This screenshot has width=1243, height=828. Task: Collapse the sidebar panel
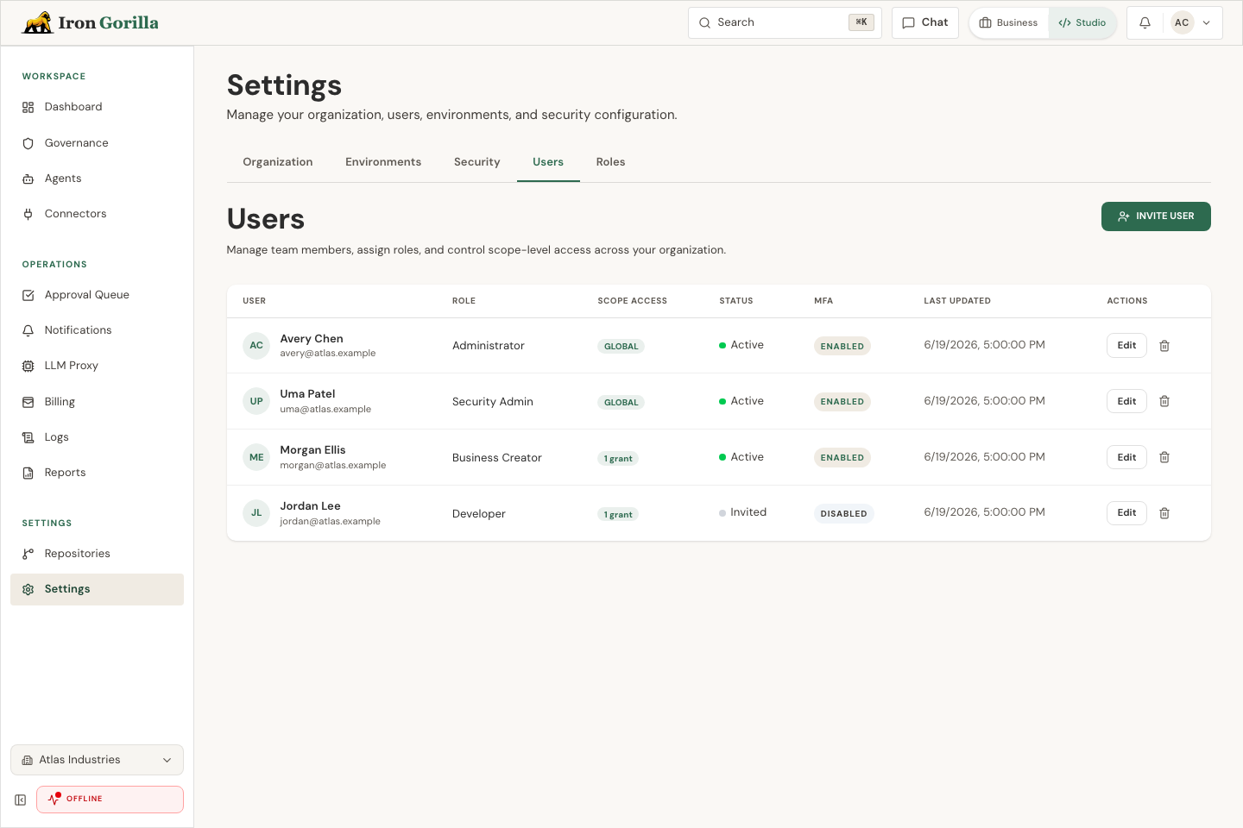click(21, 800)
